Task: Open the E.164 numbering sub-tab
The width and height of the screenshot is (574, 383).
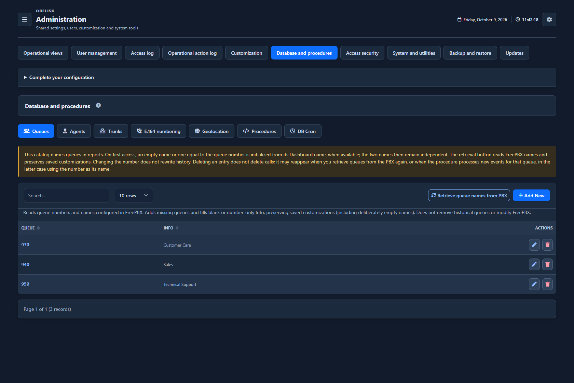Action: (158, 131)
